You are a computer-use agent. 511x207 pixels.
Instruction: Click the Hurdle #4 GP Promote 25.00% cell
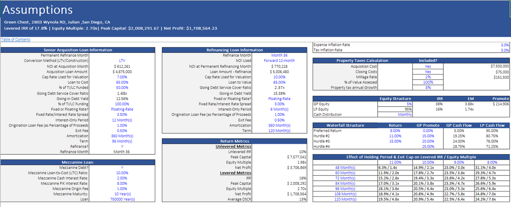[x=428, y=146]
